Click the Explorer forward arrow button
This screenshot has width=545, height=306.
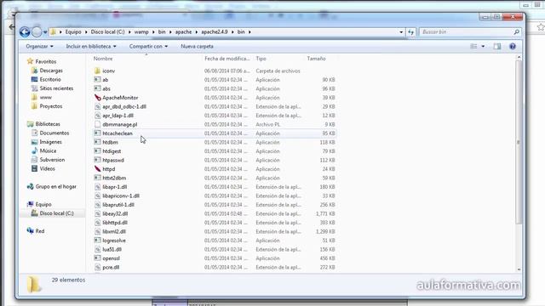point(37,32)
